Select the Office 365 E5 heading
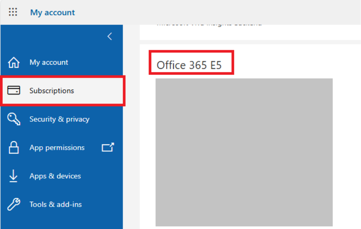The height and width of the screenshot is (229, 361). coord(189,65)
